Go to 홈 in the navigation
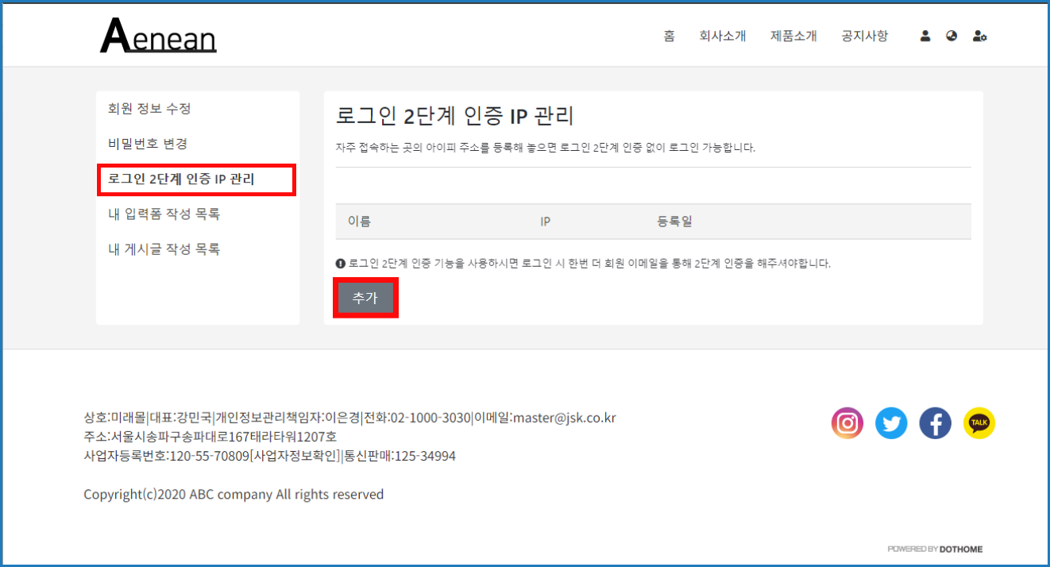Image resolution: width=1050 pixels, height=567 pixels. tap(669, 37)
